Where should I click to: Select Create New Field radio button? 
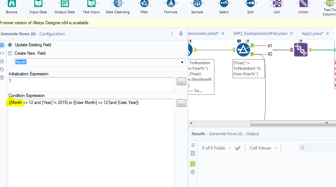tap(10, 53)
